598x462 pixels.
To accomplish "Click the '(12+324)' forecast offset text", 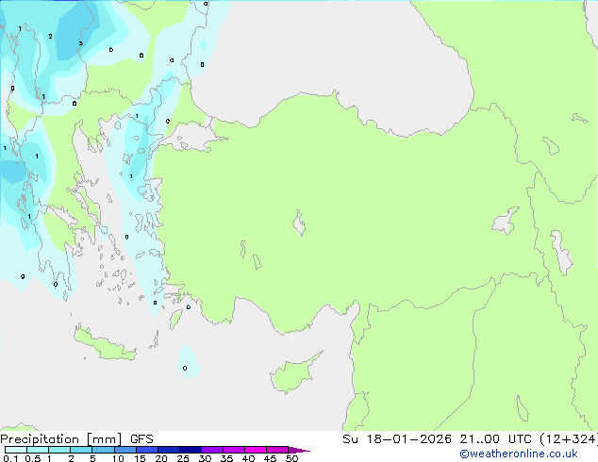I will point(569,439).
